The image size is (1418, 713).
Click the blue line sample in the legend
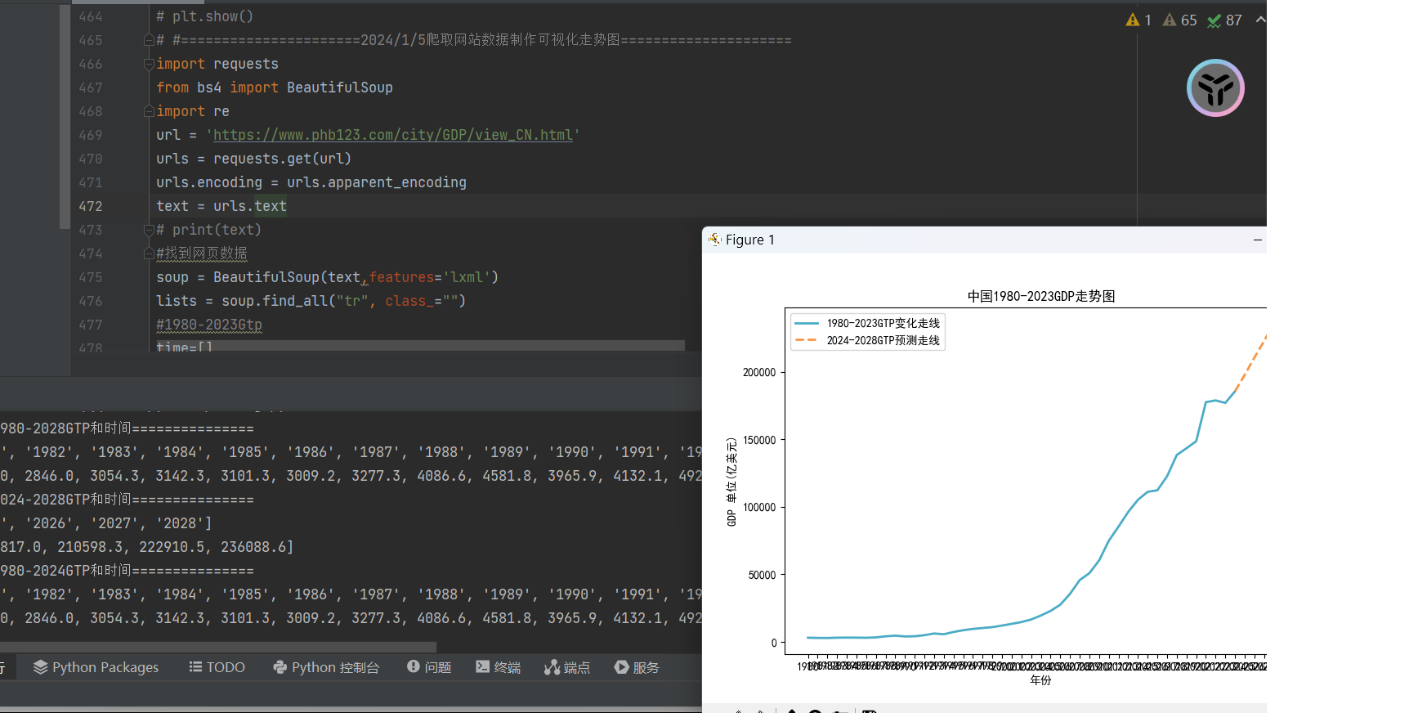[x=807, y=323]
